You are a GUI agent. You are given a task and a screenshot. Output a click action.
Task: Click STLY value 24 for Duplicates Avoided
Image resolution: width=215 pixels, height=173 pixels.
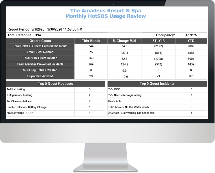pos(158,76)
